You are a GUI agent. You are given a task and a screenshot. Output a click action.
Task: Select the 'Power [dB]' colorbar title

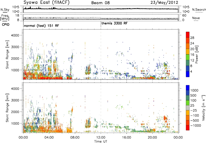pyautogui.click(x=197, y=54)
